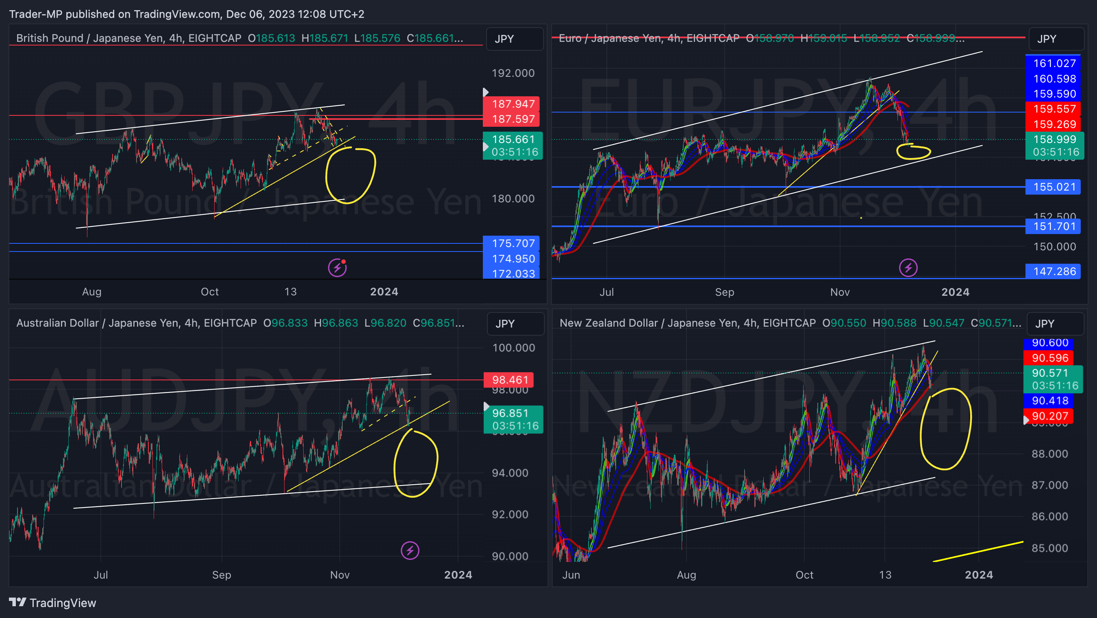Click the 92.000 AUDJPY axis value

click(x=510, y=514)
